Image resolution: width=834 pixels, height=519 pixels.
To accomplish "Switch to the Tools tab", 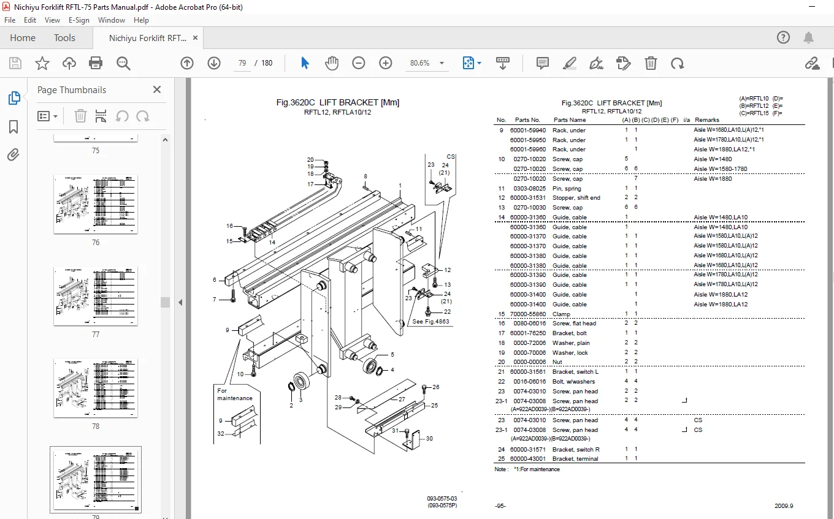I will pos(64,38).
